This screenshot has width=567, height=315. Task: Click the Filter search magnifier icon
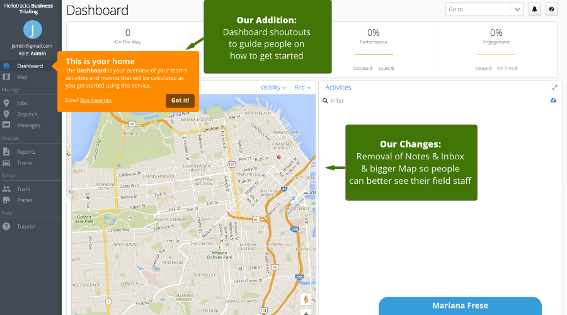[325, 101]
